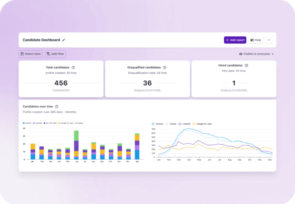Open help tooltip for Disqualified candidates
The image size is (295, 204).
click(165, 67)
